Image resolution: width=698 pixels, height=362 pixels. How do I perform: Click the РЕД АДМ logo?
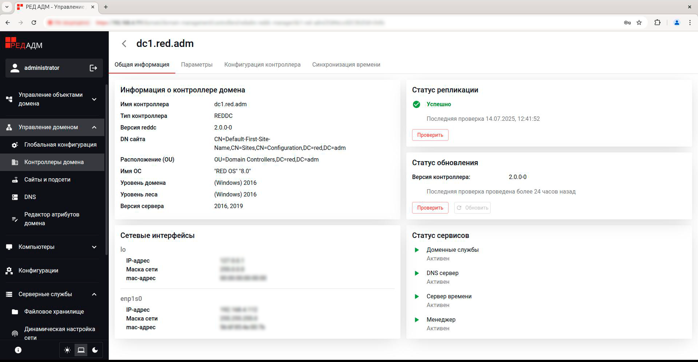pos(24,43)
